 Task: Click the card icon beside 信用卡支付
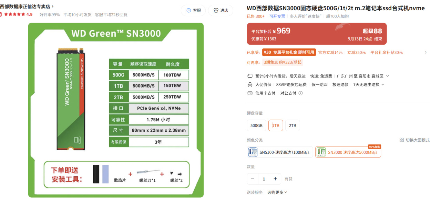[250, 93]
